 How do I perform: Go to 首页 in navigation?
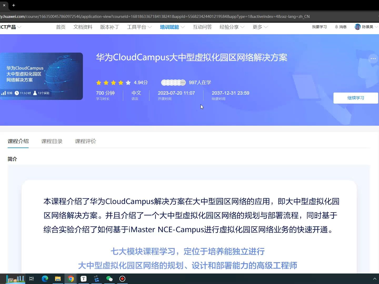61,27
